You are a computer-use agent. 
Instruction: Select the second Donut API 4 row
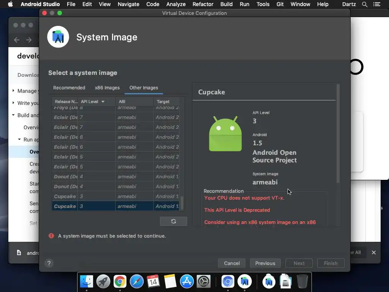pyautogui.click(x=115, y=186)
